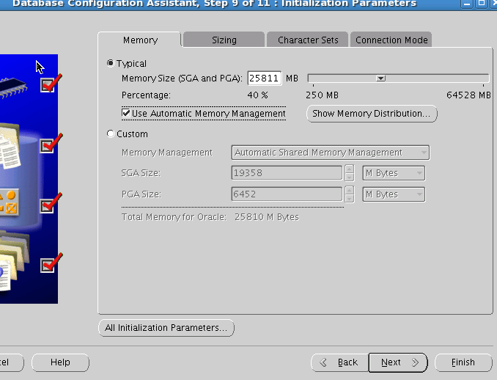This screenshot has width=497, height=380.
Task: Proceed with the Next button
Action: [398, 362]
